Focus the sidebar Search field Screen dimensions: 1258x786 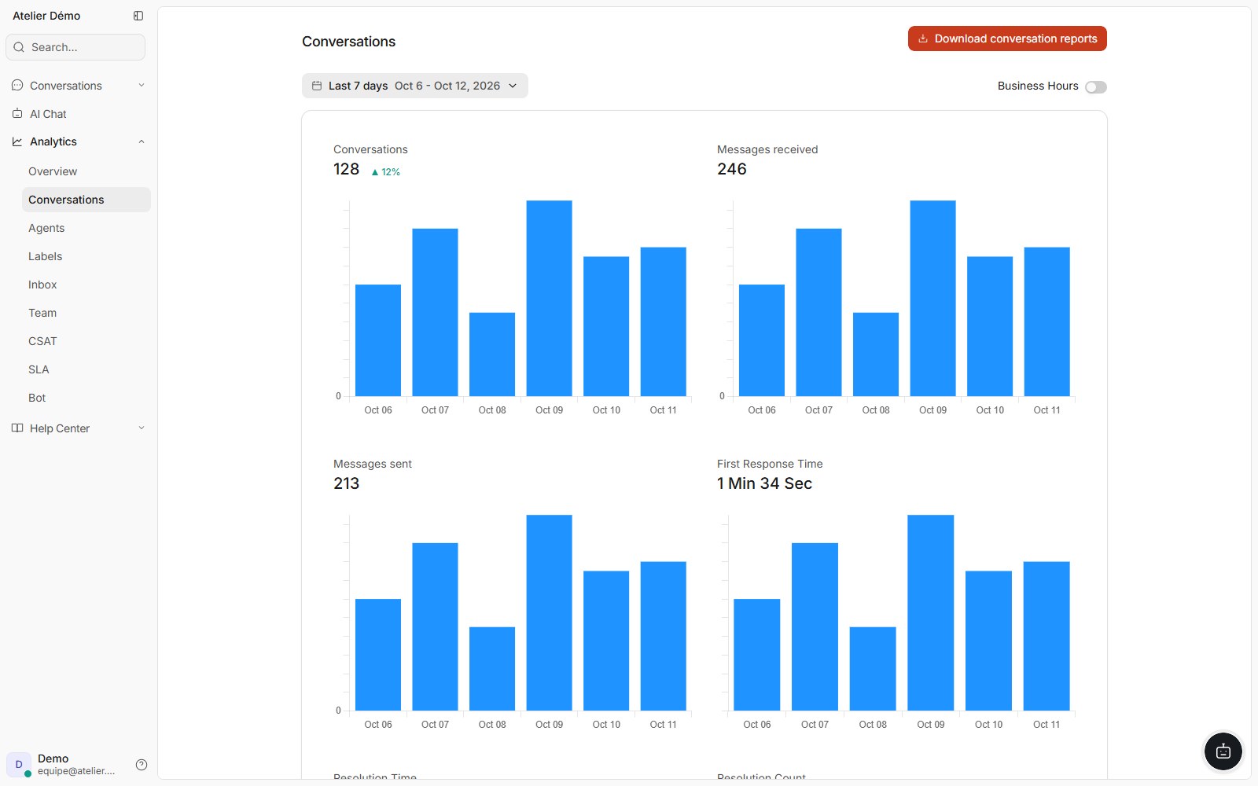(x=75, y=47)
